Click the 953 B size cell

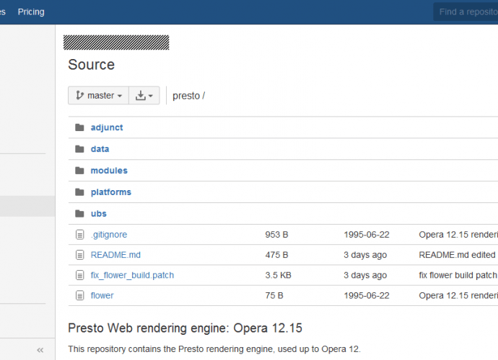276,235
